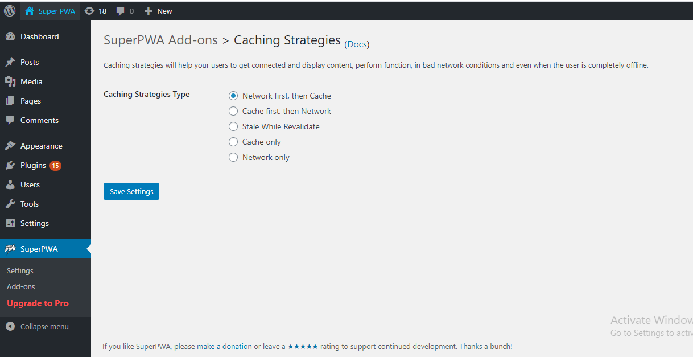The image size is (693, 357).
Task: Click the WordPress logo icon
Action: pyautogui.click(x=10, y=11)
